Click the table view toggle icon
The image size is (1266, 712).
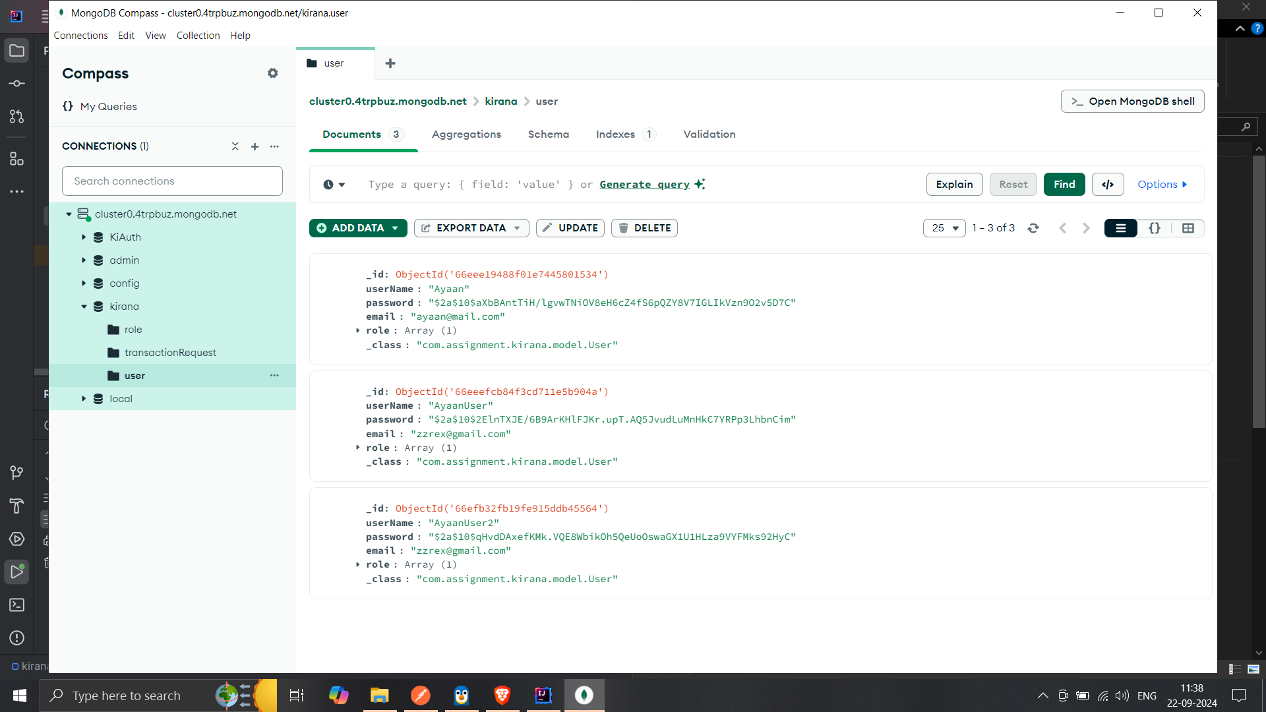[x=1188, y=227]
